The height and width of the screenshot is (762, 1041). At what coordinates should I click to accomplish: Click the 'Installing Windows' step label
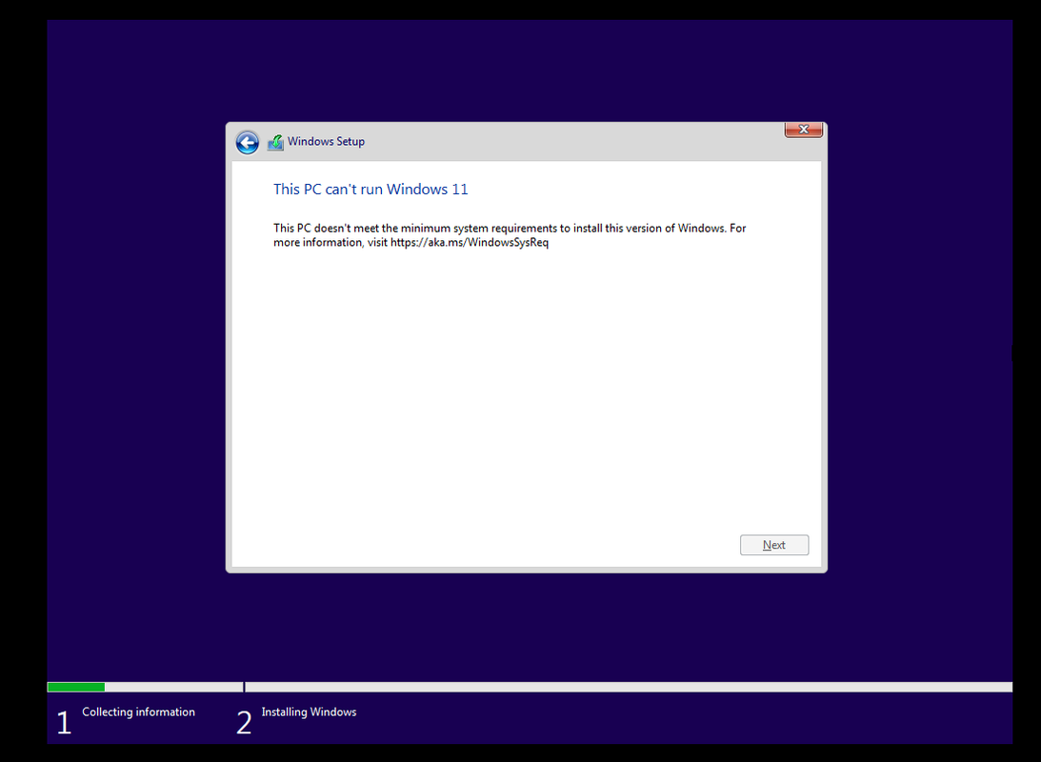click(309, 712)
